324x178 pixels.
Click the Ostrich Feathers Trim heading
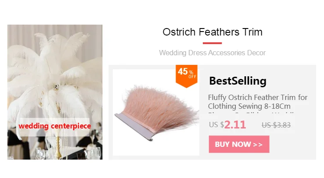point(212,32)
